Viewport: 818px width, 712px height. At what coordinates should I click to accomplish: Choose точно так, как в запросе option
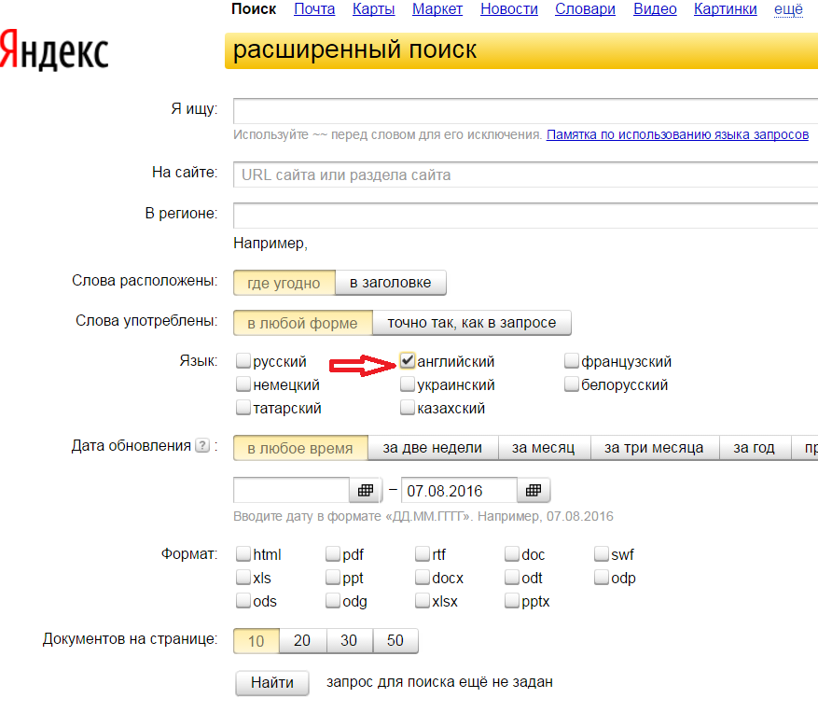point(472,323)
